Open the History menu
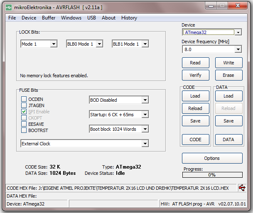The image size is (253, 213). click(129, 18)
